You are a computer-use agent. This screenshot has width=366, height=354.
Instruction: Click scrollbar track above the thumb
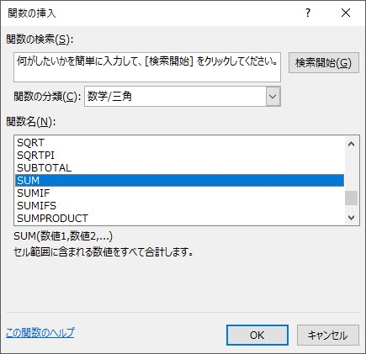click(352, 171)
